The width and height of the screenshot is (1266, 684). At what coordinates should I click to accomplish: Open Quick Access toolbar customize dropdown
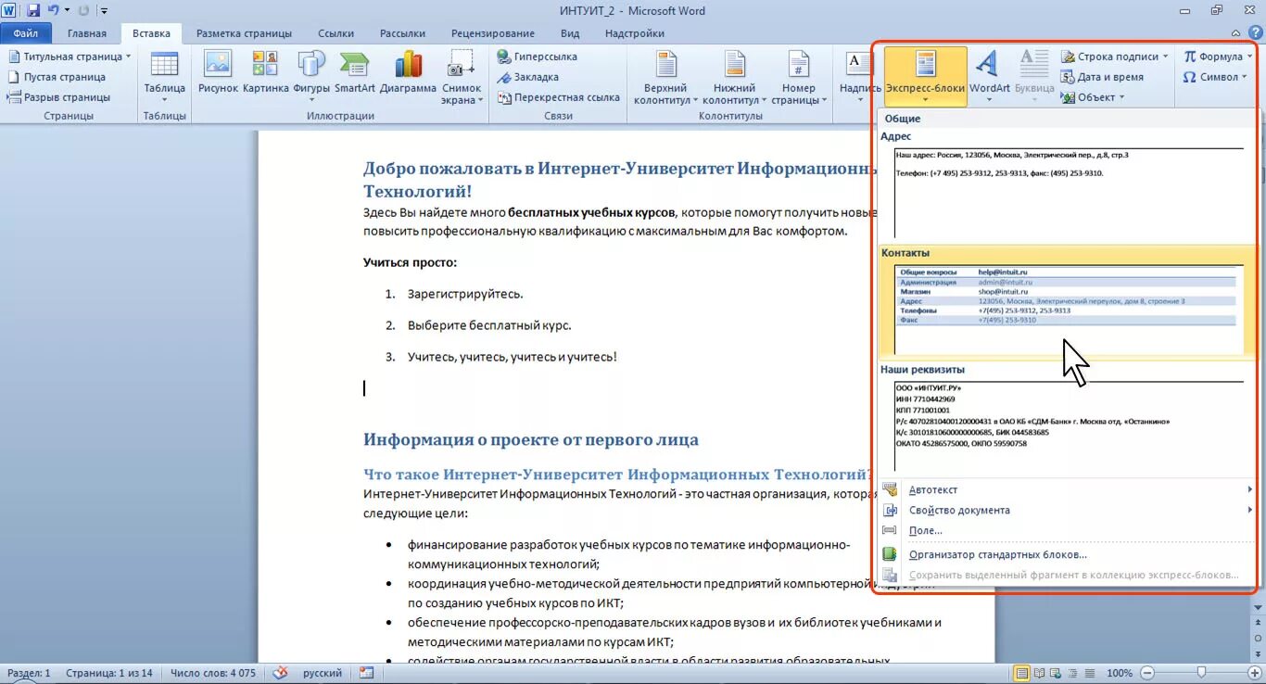click(x=104, y=11)
